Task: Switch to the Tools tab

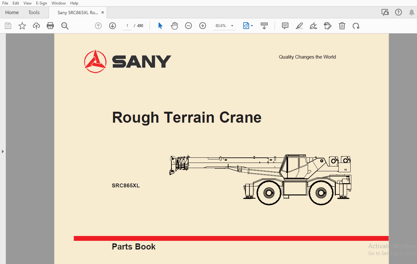Action: click(34, 13)
